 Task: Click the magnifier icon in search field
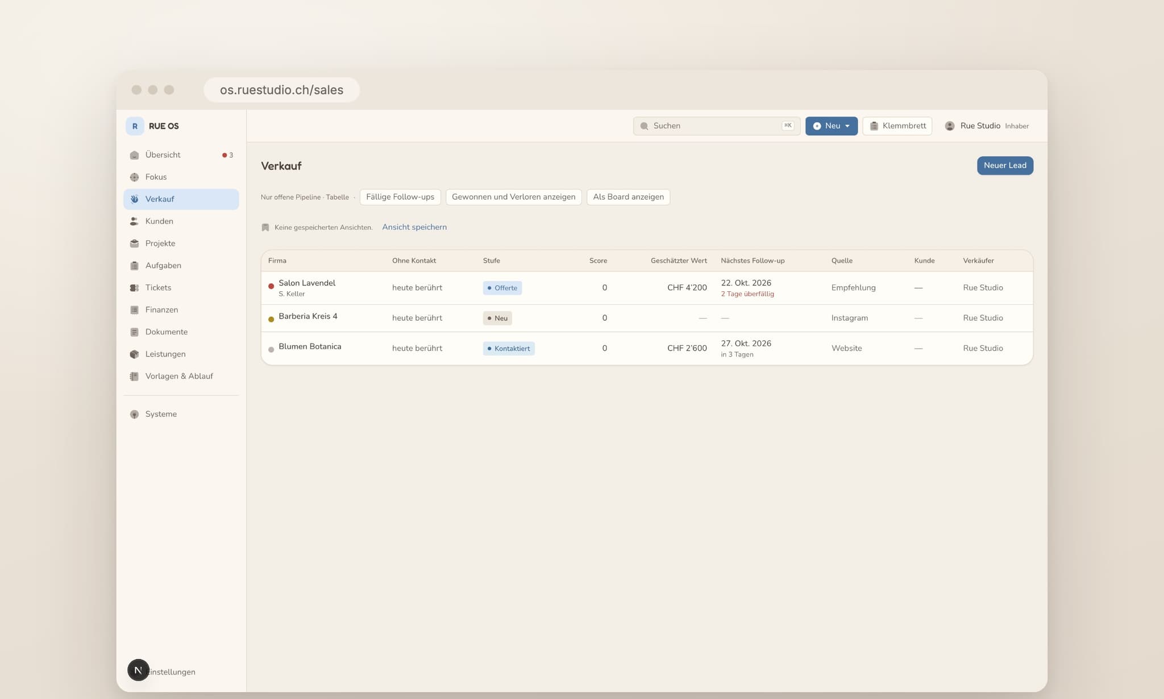click(x=644, y=126)
